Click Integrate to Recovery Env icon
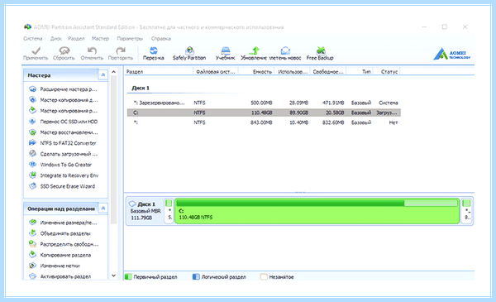Screen dimensions: 496x302 pyautogui.click(x=32, y=175)
